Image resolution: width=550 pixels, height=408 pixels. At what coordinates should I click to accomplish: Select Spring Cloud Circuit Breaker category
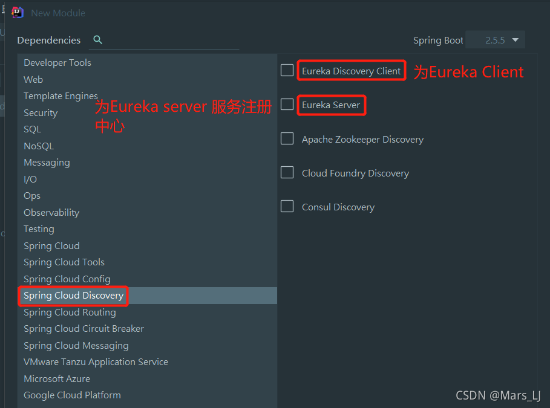point(147,329)
